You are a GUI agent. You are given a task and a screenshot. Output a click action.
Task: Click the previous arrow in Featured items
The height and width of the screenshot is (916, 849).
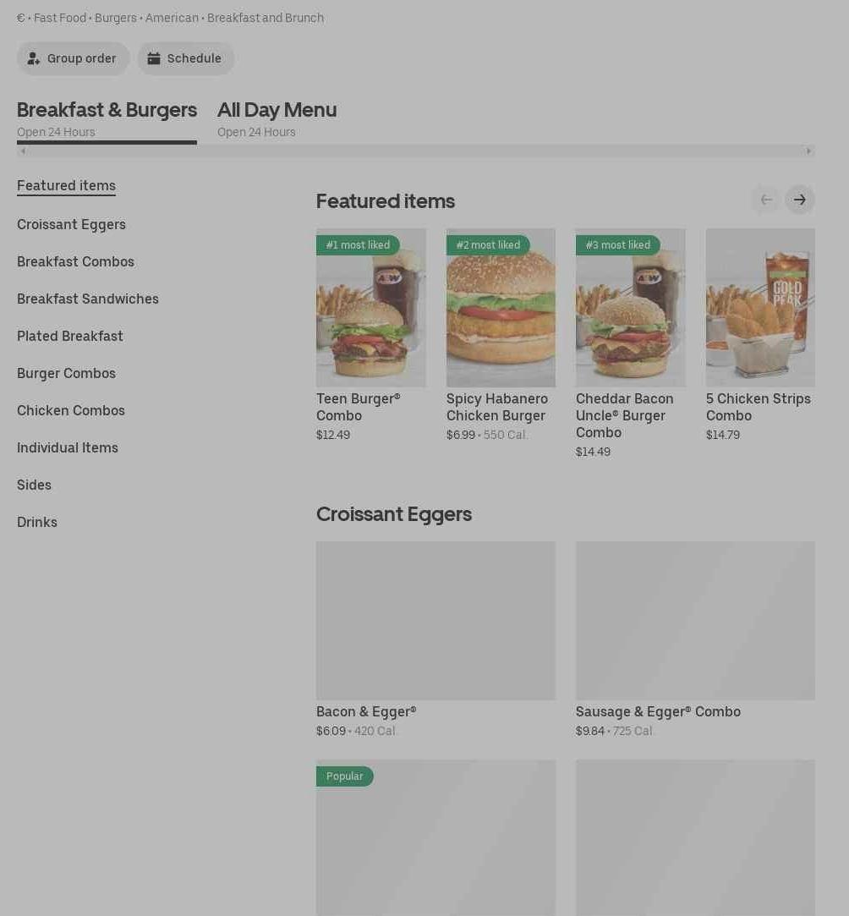765,200
